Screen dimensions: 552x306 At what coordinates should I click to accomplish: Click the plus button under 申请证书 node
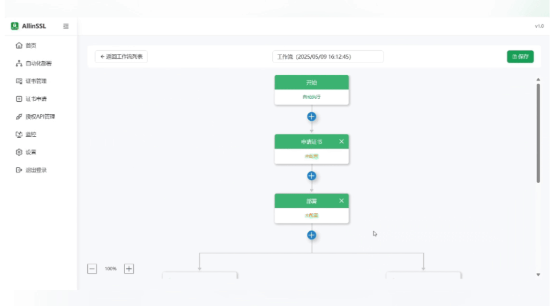click(x=311, y=176)
